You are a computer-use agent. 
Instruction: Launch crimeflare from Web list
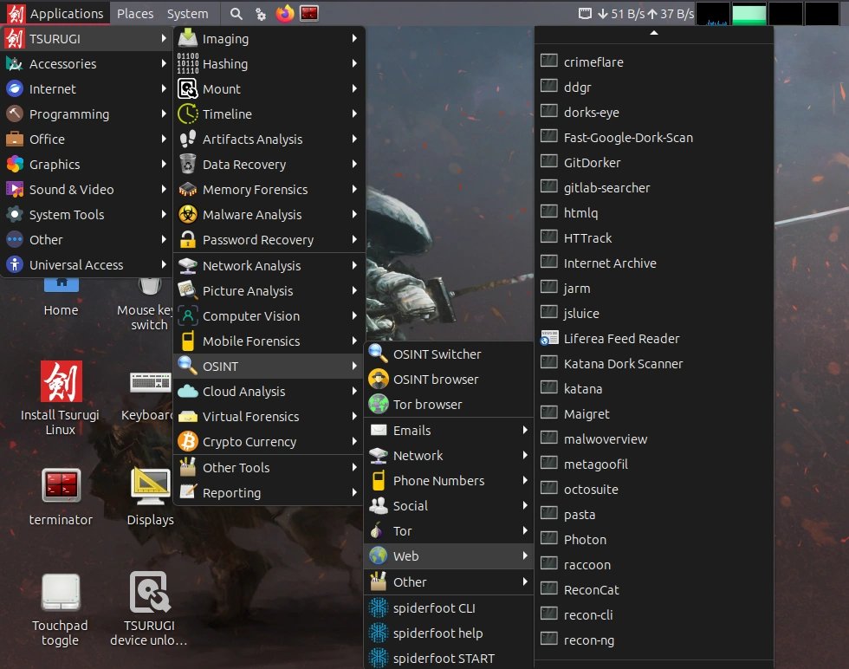pyautogui.click(x=653, y=62)
